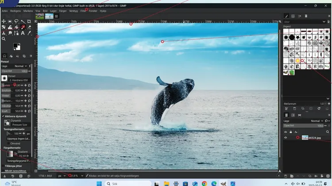Select the Move tool in toolbox

[x=4, y=21]
